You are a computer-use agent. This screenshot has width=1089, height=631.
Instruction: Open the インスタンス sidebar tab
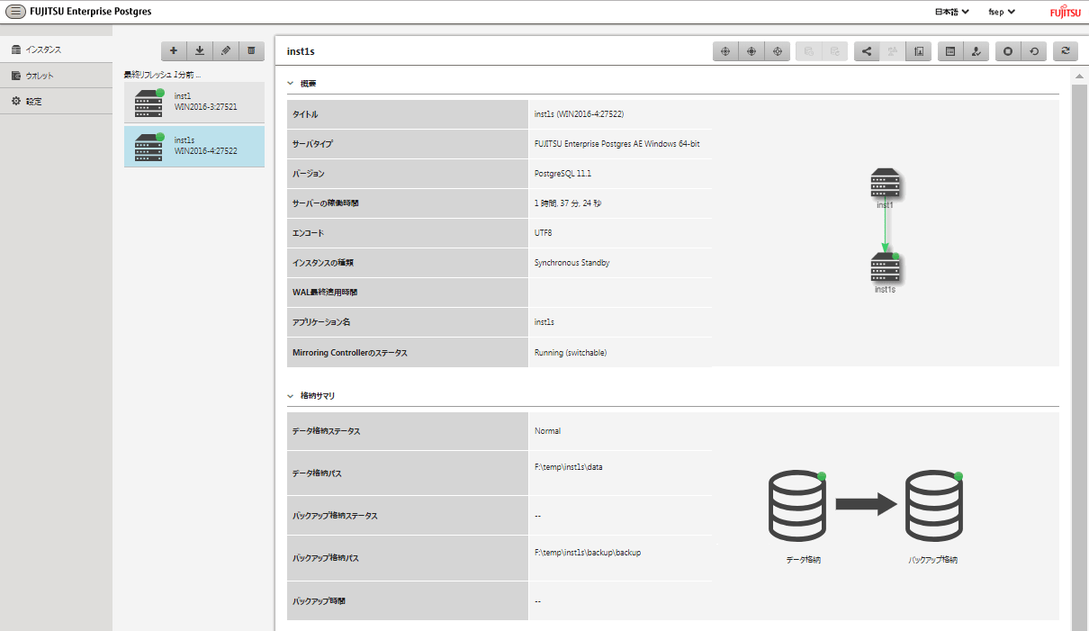pos(56,50)
